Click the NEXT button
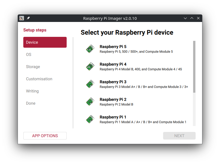 click(x=179, y=136)
